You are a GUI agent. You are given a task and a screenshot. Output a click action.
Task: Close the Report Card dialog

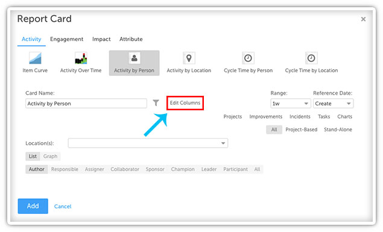[x=363, y=19]
